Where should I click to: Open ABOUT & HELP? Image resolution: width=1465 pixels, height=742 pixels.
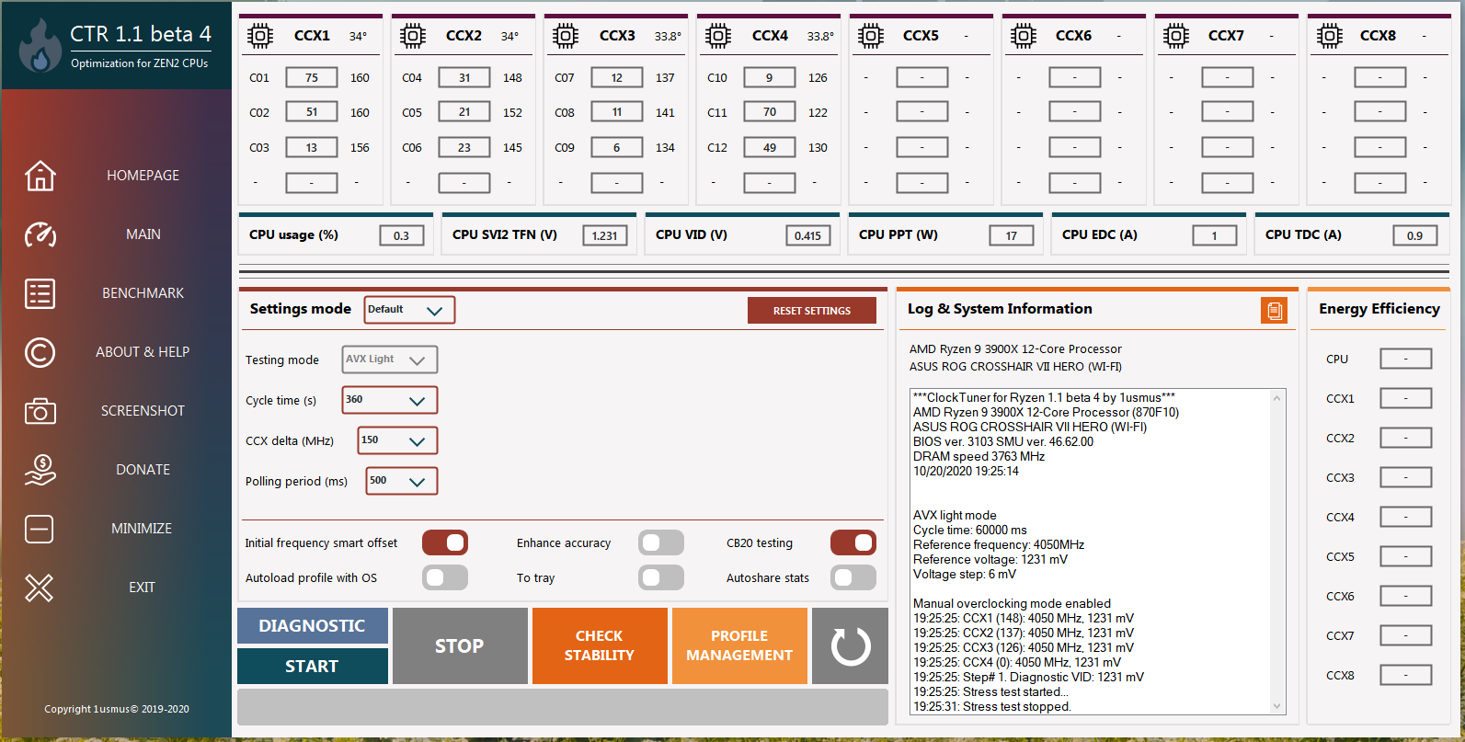pyautogui.click(x=143, y=352)
